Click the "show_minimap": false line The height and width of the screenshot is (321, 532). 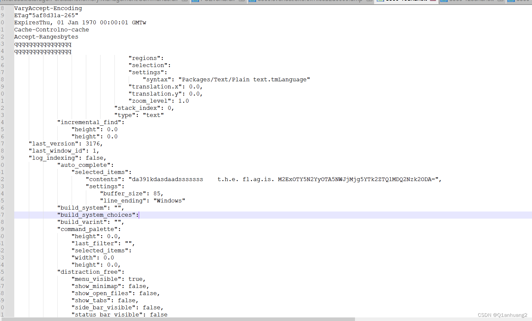click(110, 286)
